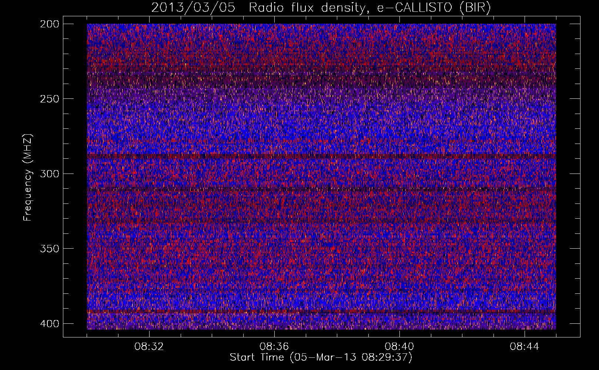
Task: Click the 08:36 time tick label
Action: click(274, 346)
